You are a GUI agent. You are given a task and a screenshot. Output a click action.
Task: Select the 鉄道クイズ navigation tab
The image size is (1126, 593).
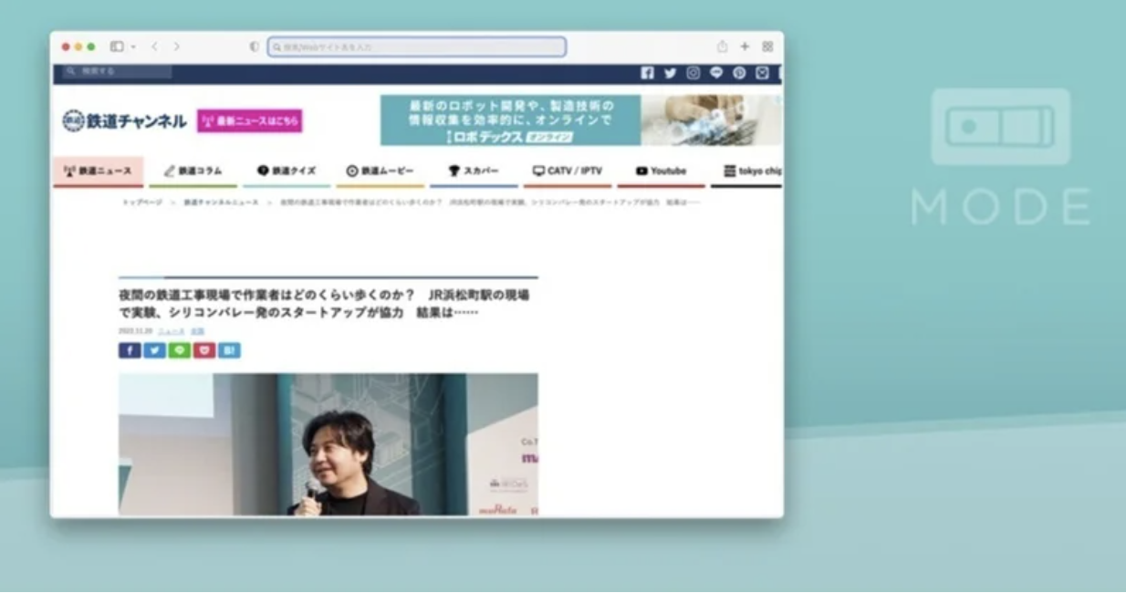pyautogui.click(x=287, y=171)
